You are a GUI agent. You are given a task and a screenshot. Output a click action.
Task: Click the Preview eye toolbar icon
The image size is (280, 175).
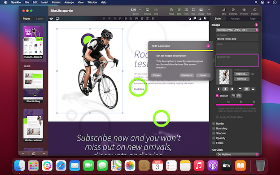click(244, 11)
